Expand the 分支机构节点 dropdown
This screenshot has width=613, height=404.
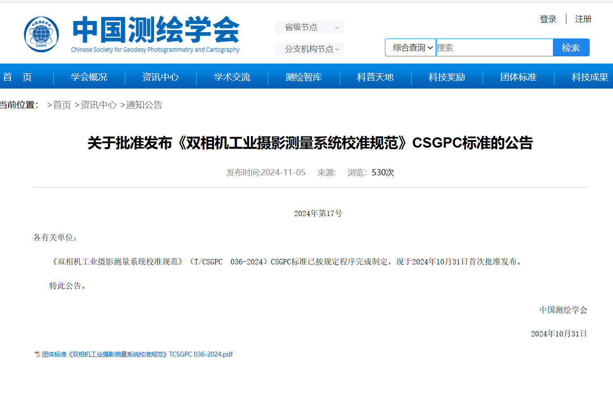pos(310,49)
